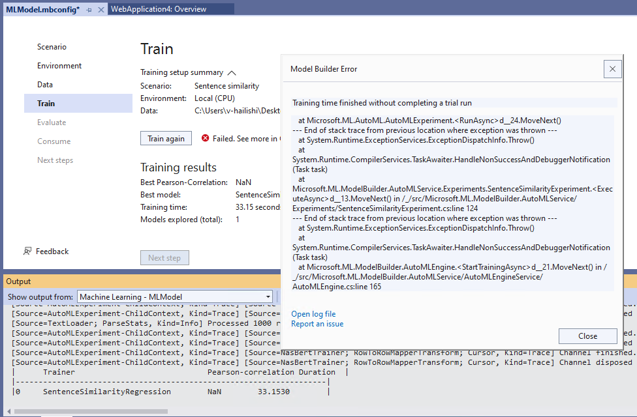This screenshot has width=637, height=417.
Task: Click the left scroll arrow in Output
Action: pos(8,411)
